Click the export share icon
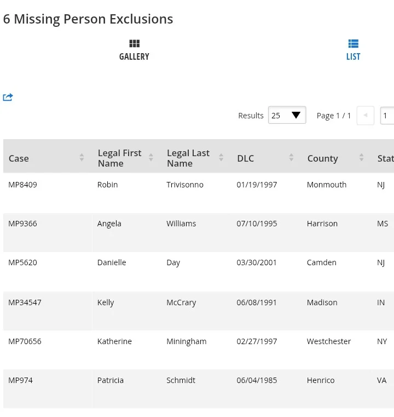This screenshot has width=394, height=417. coord(8,98)
